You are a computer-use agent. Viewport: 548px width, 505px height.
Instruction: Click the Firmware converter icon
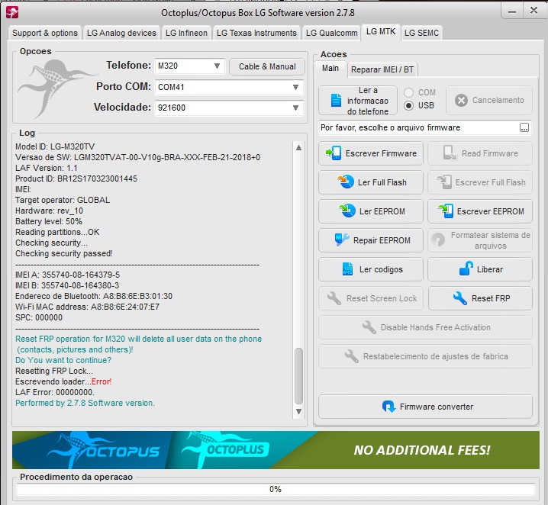coord(388,407)
